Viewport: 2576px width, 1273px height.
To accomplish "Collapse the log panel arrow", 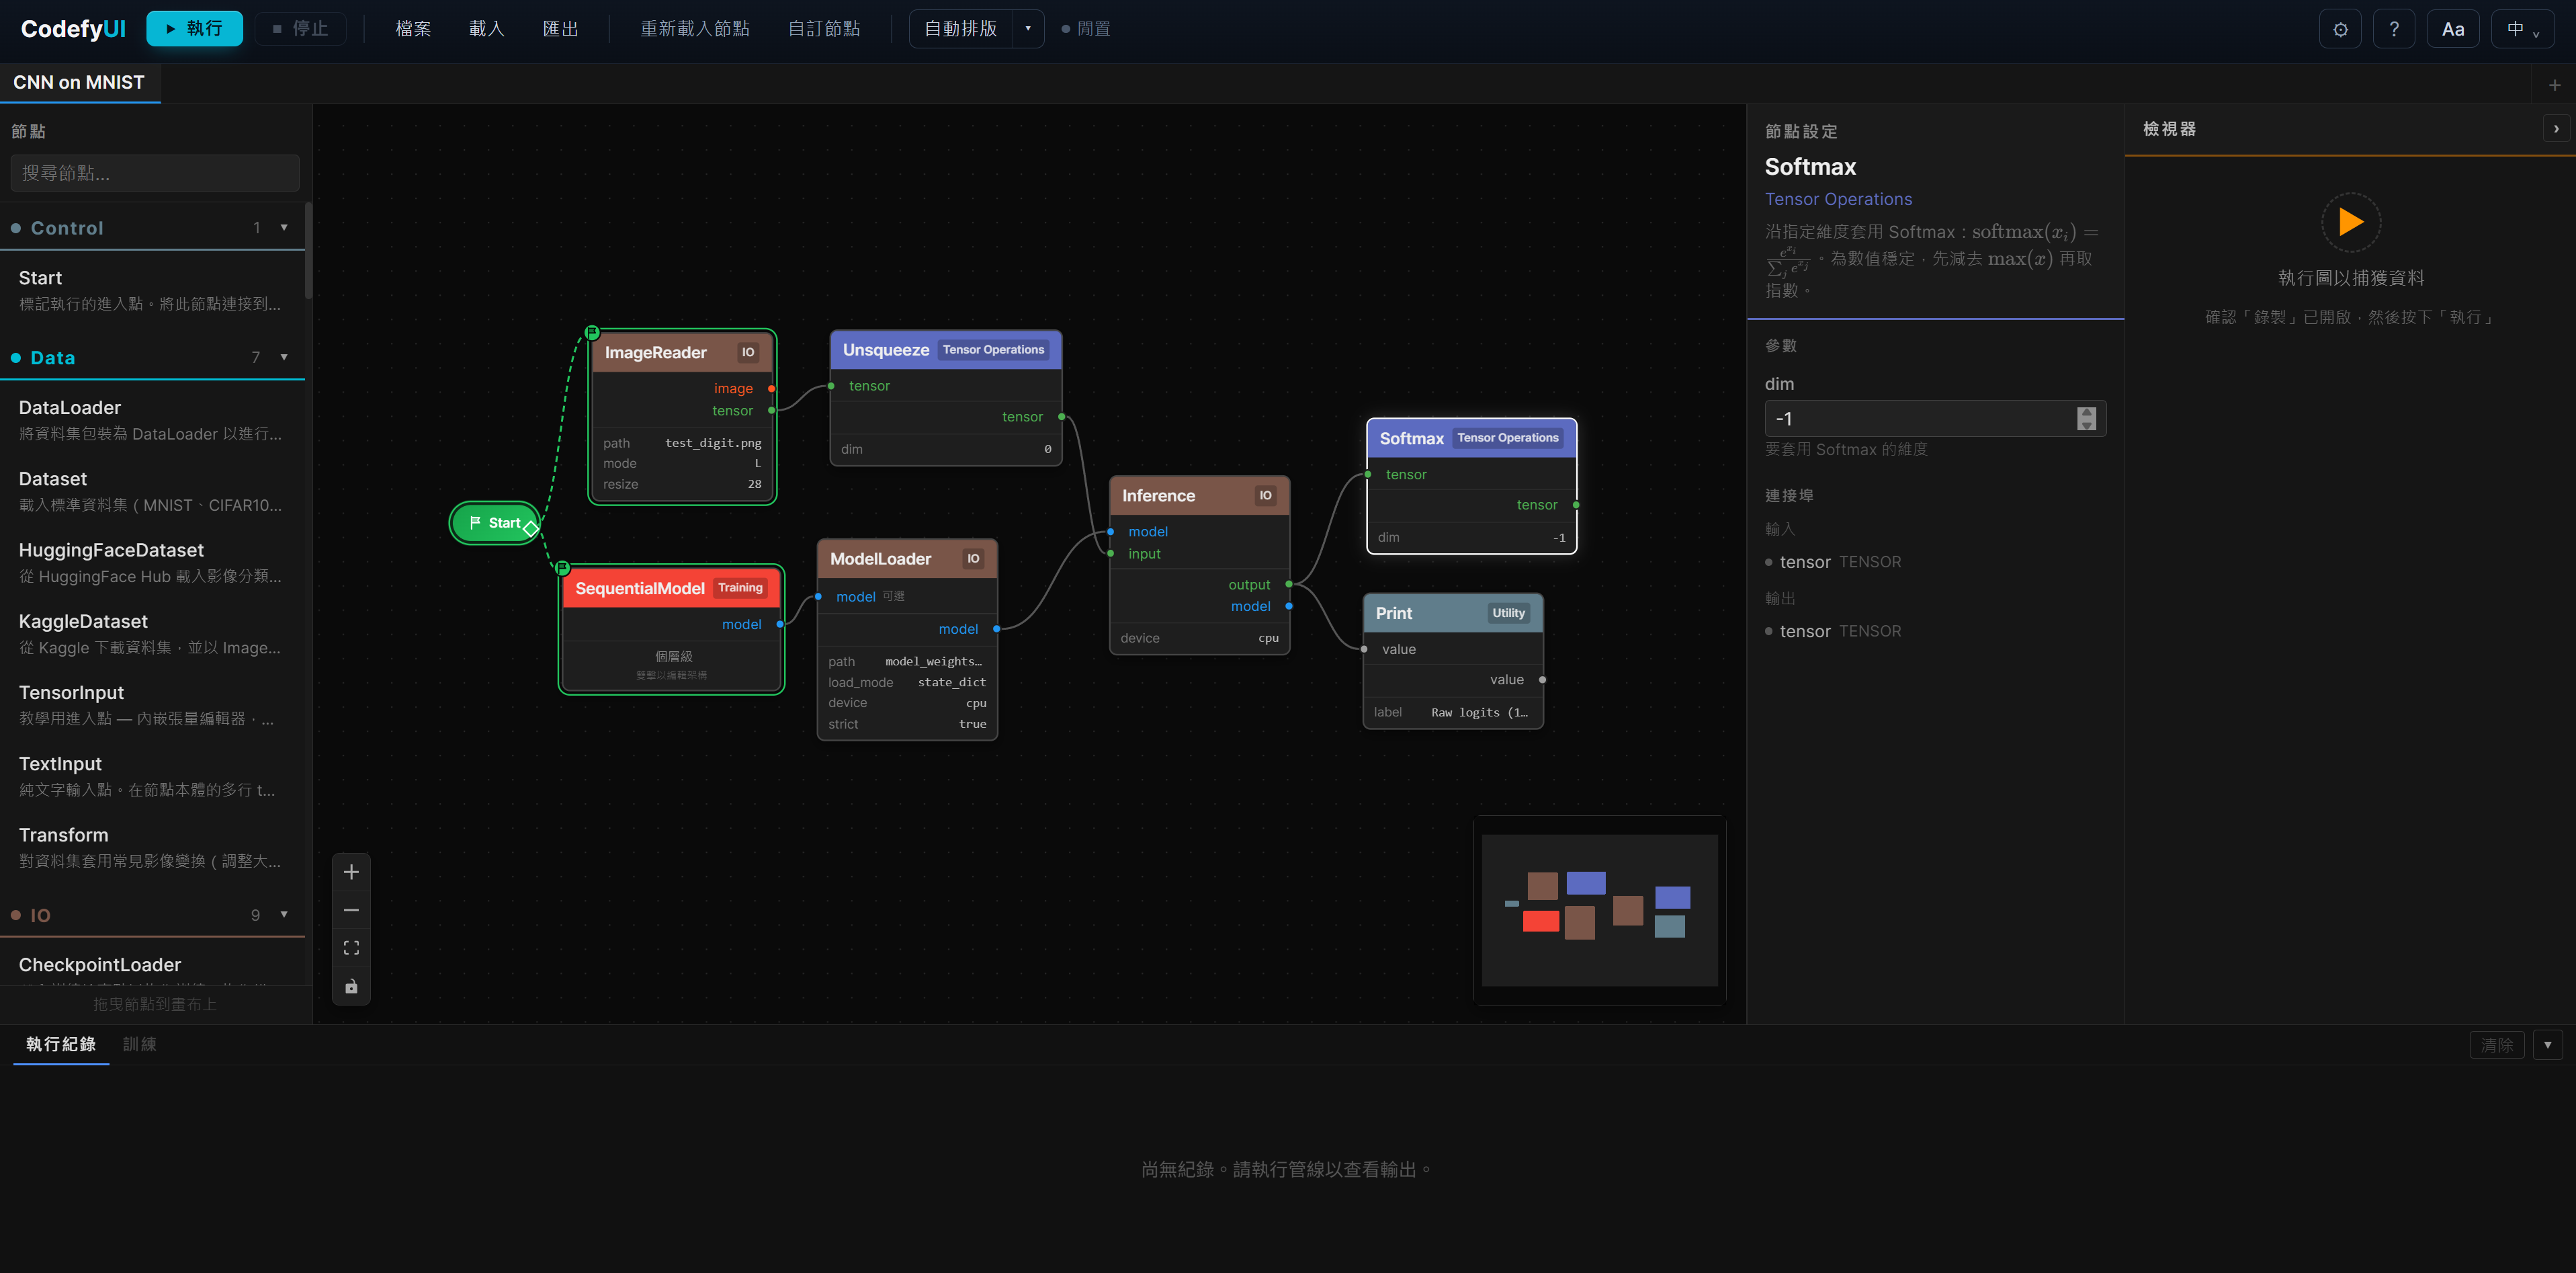I will click(x=2547, y=1045).
